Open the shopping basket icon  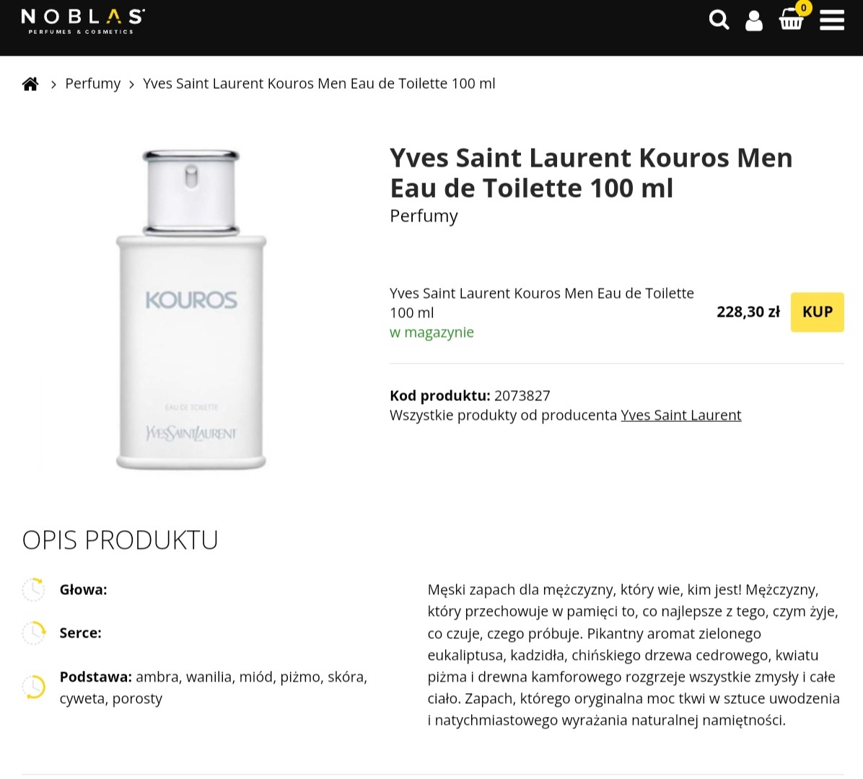click(791, 21)
